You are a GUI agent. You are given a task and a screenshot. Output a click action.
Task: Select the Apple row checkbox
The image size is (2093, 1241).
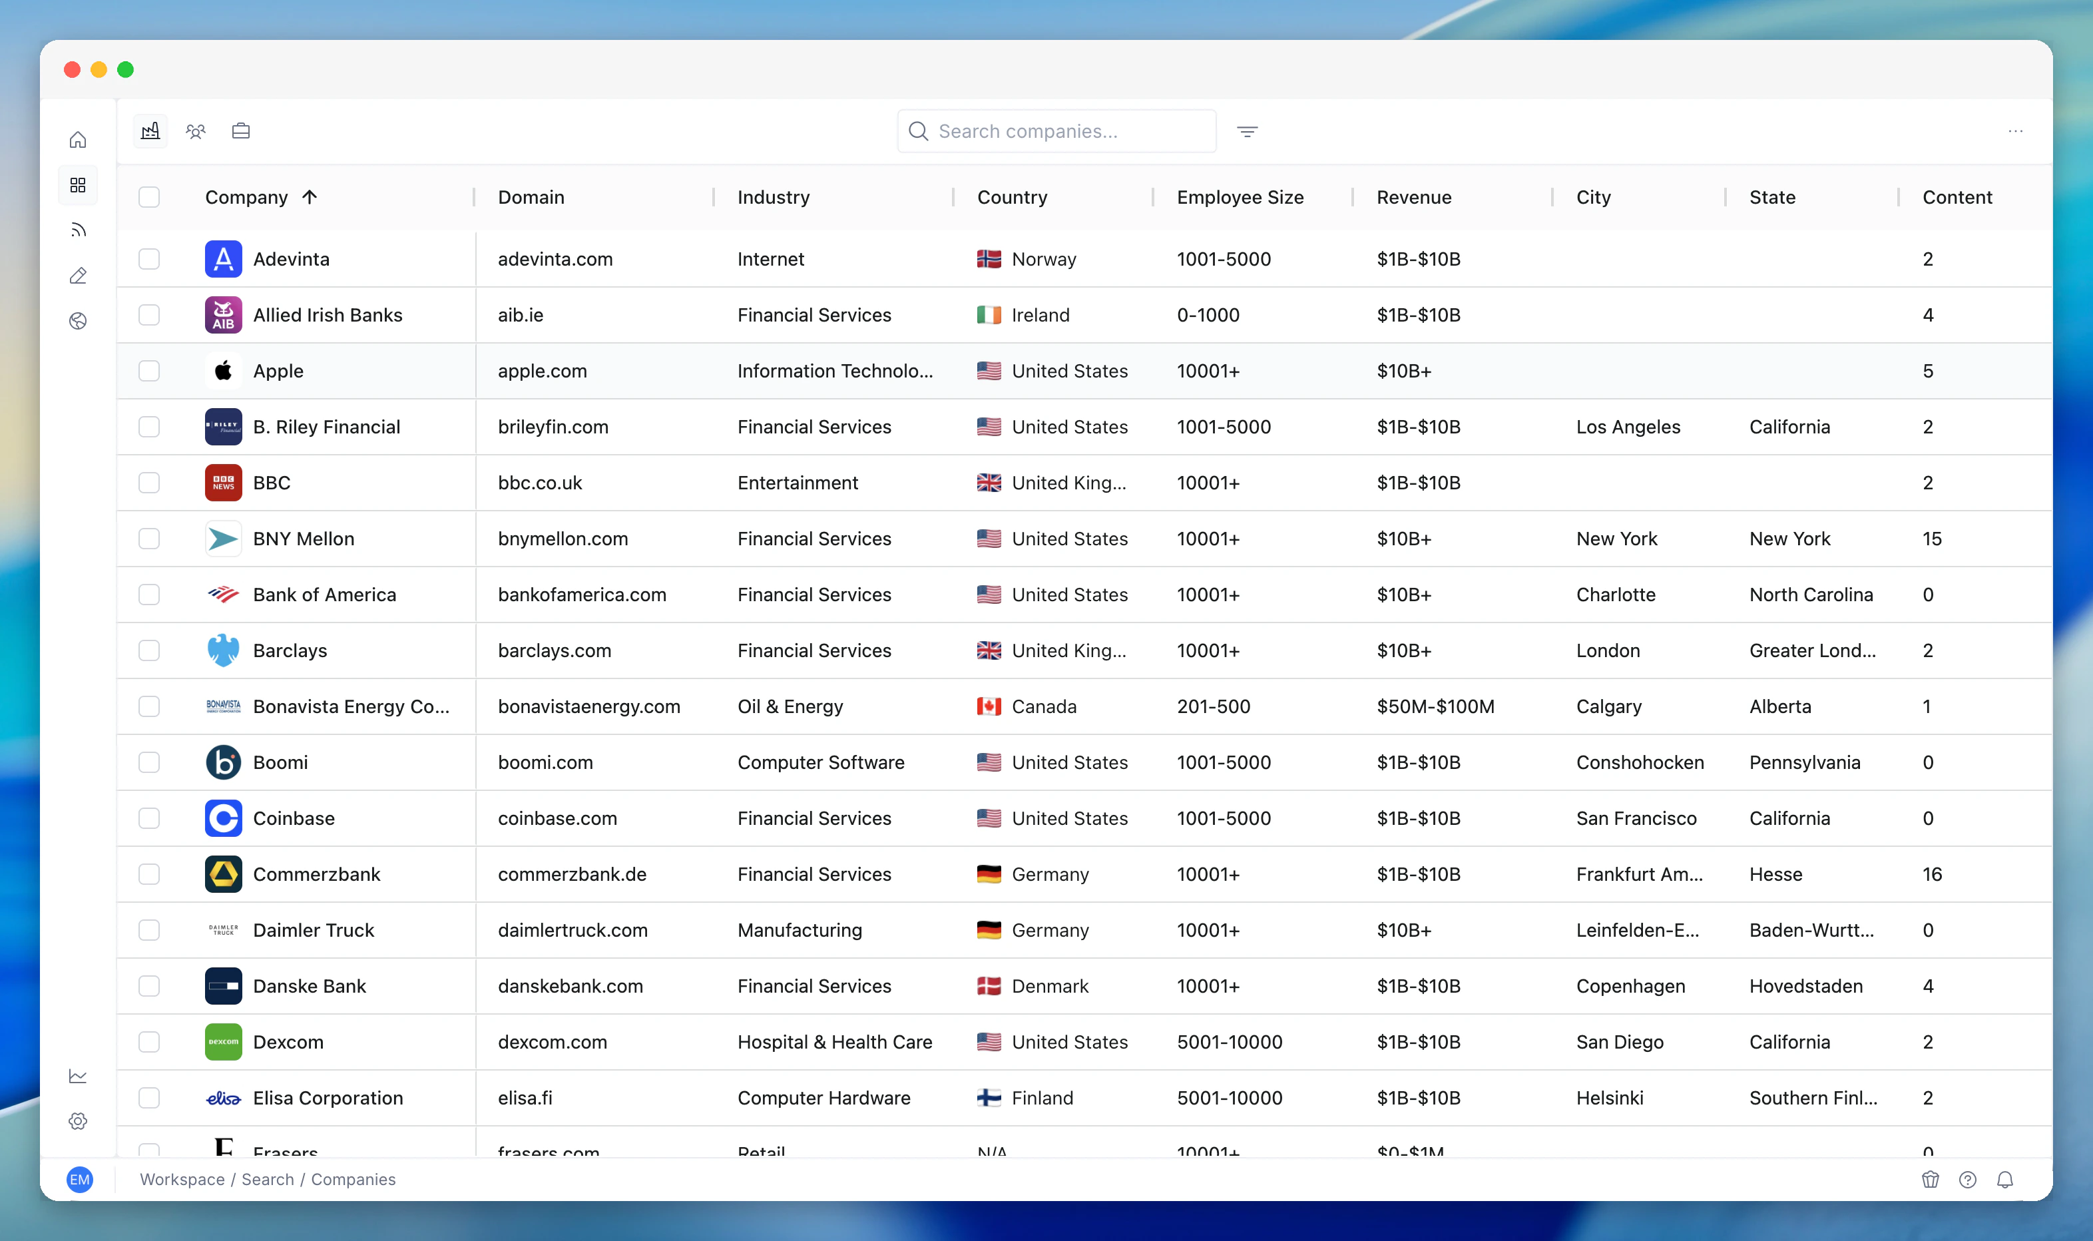(x=149, y=372)
